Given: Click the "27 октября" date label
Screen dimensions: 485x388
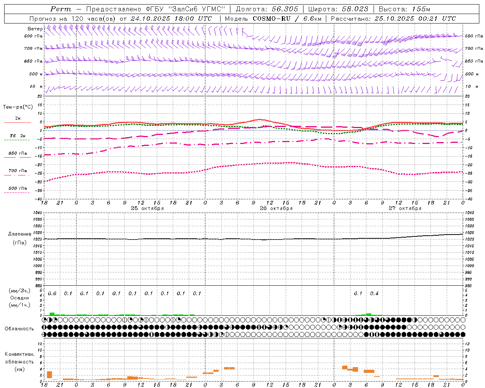Looking at the screenshot, I should coord(405,208).
